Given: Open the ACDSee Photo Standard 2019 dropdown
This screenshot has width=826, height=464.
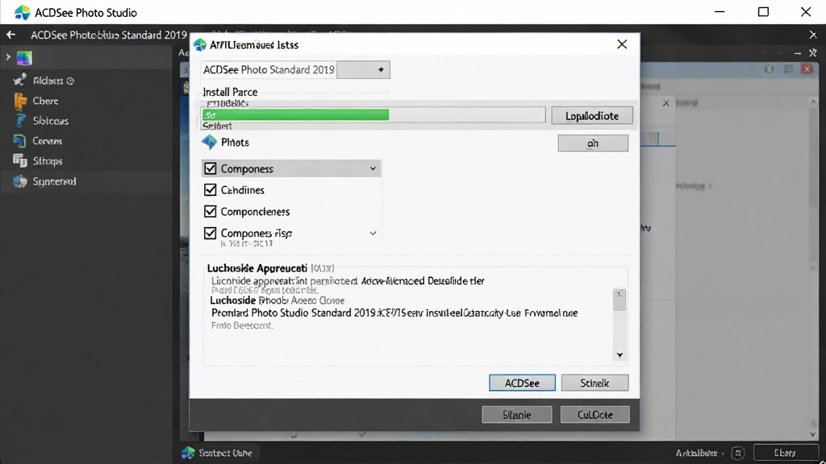Looking at the screenshot, I should 363,70.
